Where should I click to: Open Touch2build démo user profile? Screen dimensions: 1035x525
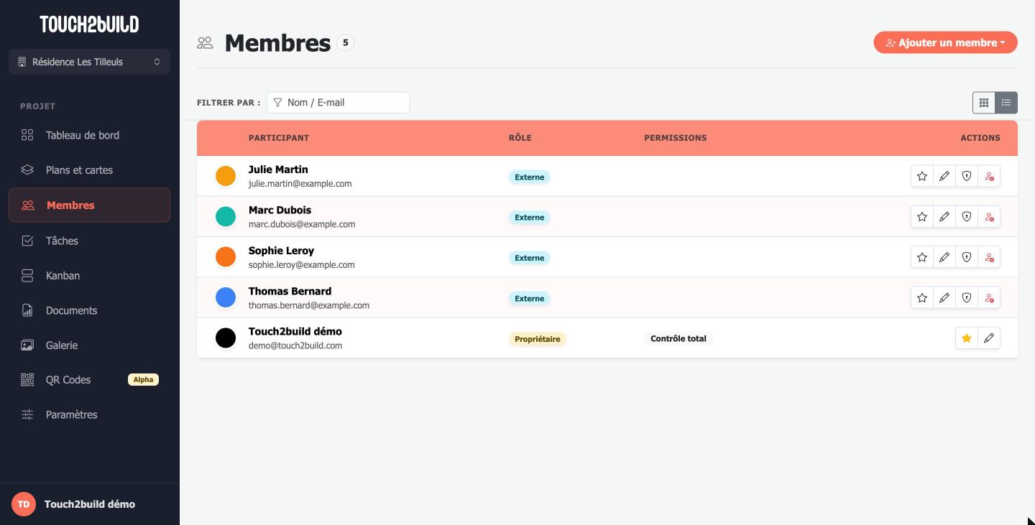[x=89, y=504]
